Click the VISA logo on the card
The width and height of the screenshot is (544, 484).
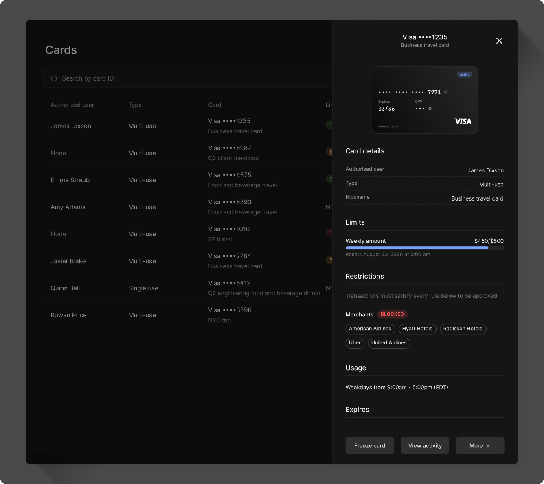pyautogui.click(x=463, y=121)
